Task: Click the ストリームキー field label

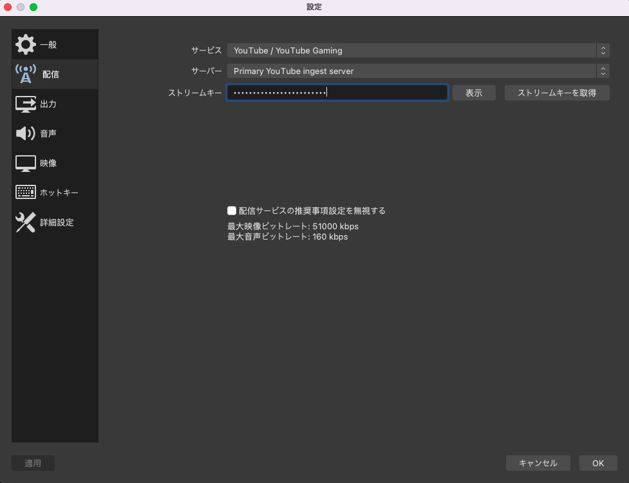Action: pyautogui.click(x=195, y=93)
